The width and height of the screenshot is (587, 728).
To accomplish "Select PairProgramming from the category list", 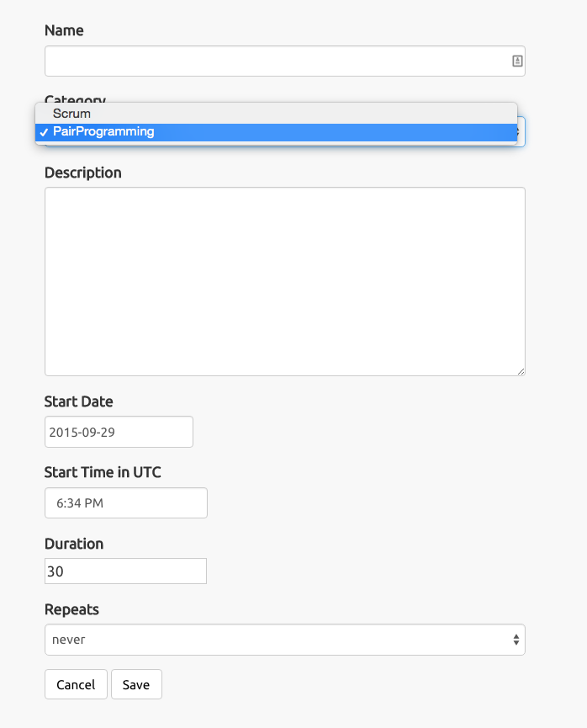I will point(103,132).
